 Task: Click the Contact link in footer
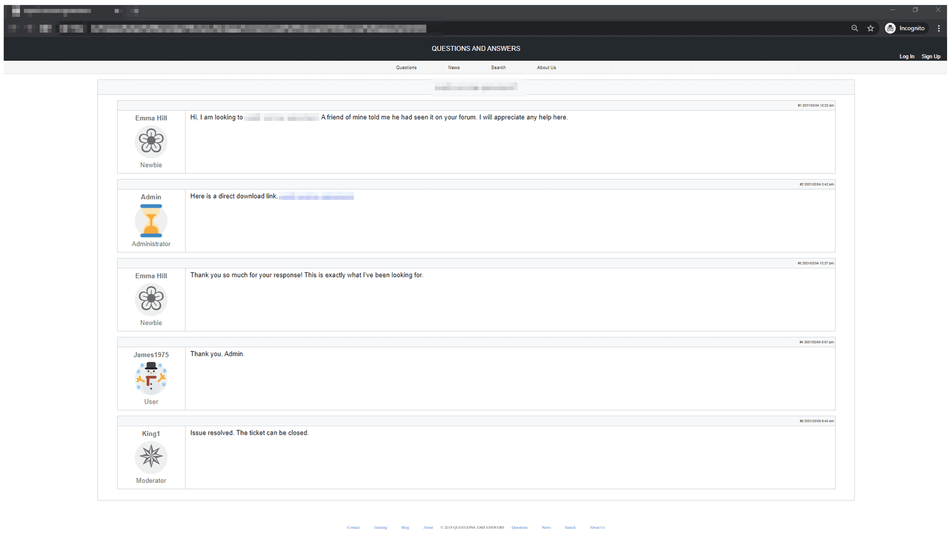click(x=353, y=527)
